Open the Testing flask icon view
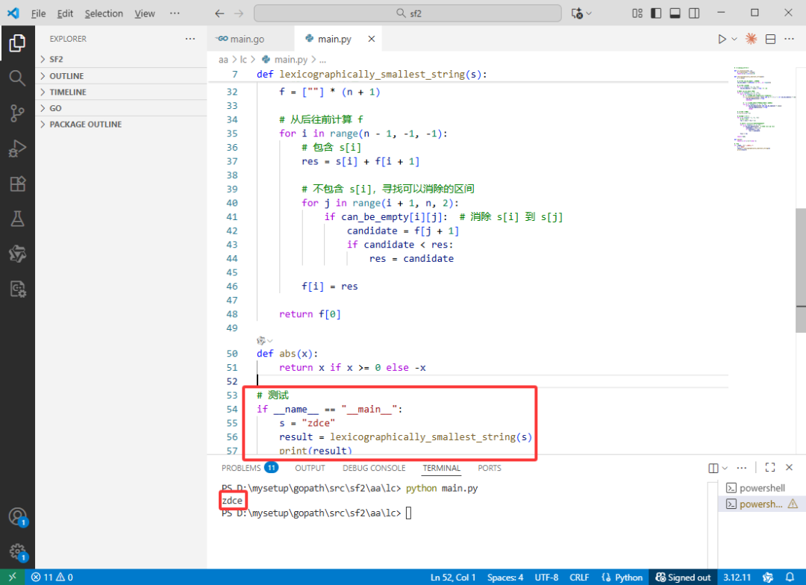Viewport: 806px width, 585px height. (x=17, y=219)
